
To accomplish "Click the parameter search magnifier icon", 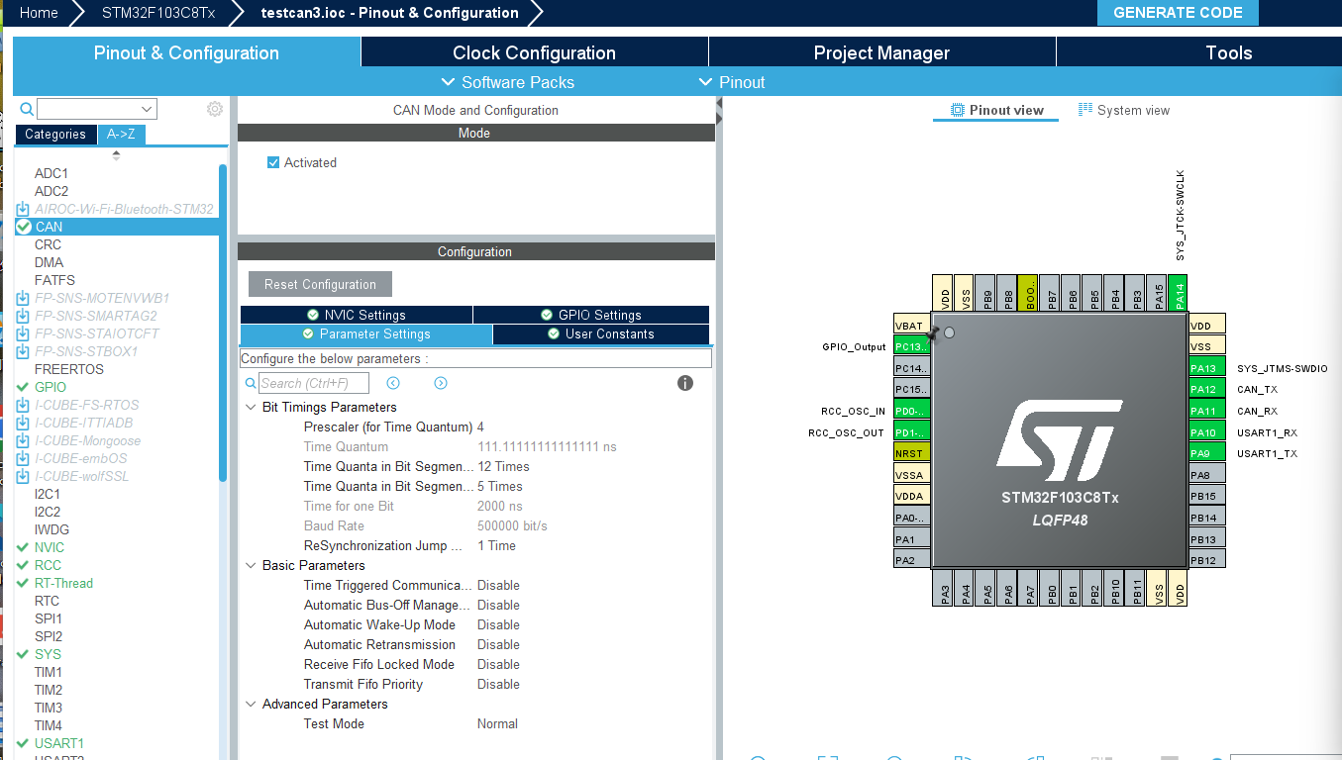I will (x=251, y=383).
